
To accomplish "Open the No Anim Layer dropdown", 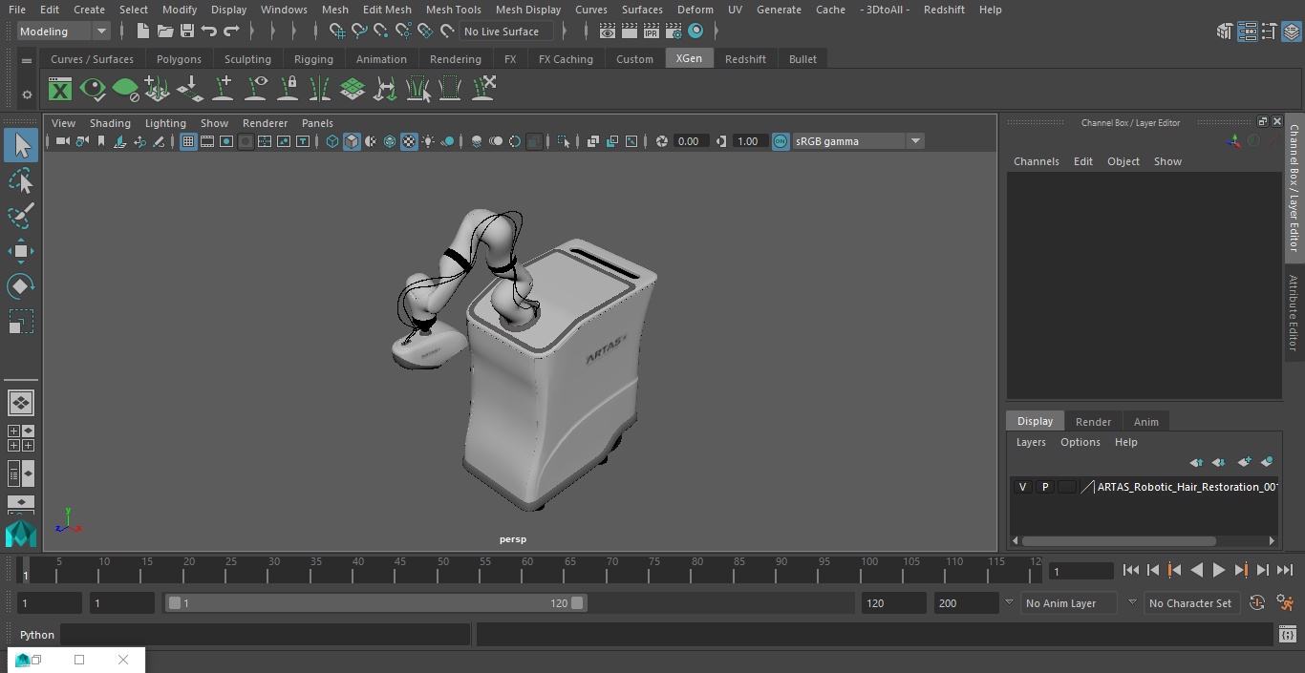I will click(x=1071, y=603).
